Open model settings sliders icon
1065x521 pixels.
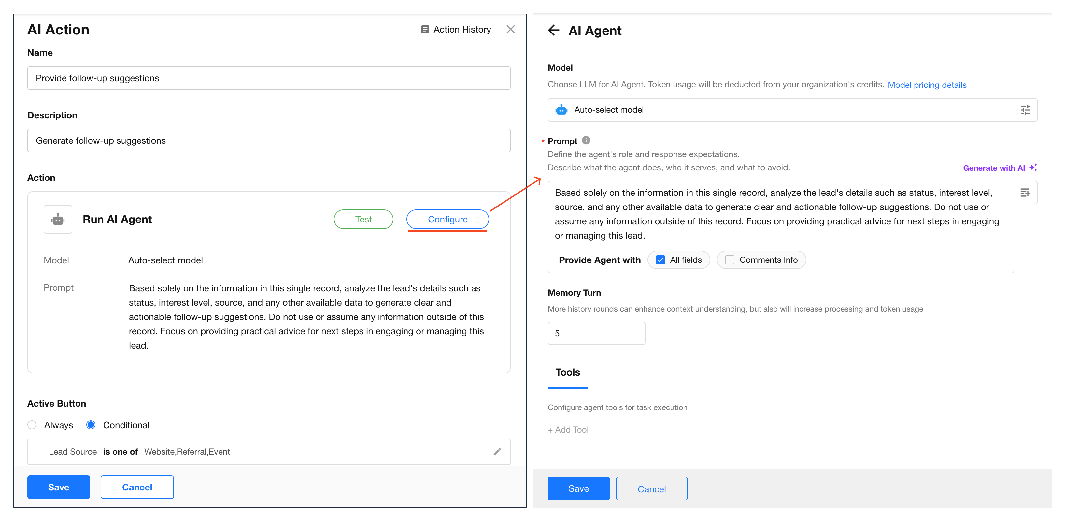pos(1025,110)
